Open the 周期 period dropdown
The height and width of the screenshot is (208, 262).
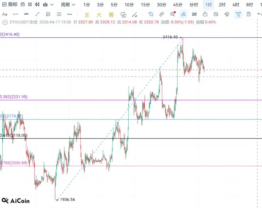coord(68,5)
